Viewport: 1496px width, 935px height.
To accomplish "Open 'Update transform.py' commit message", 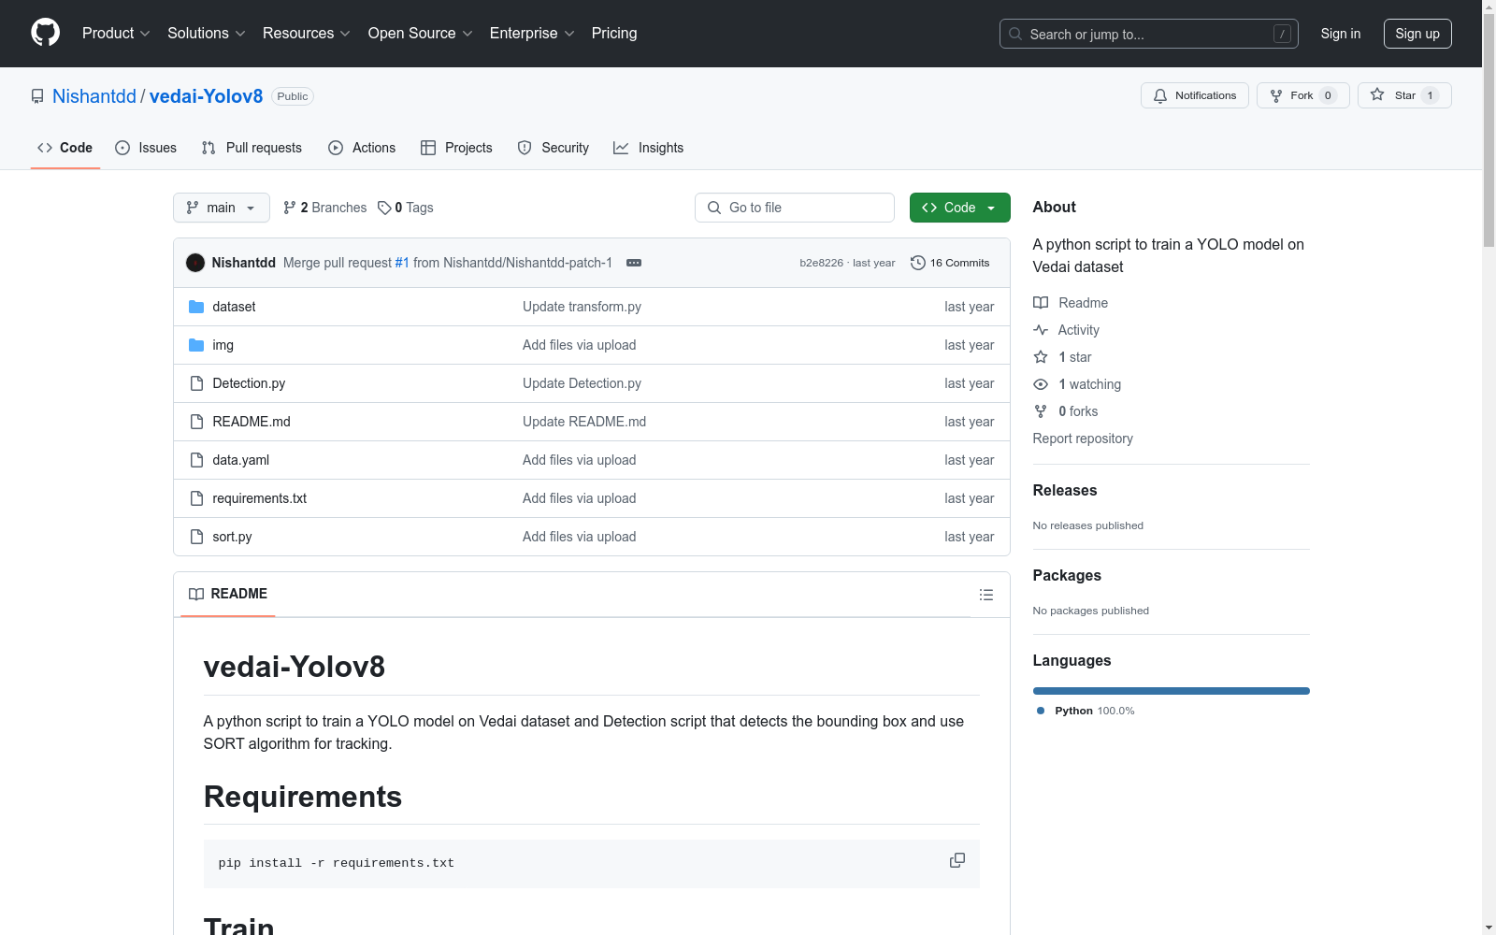I will [x=582, y=307].
